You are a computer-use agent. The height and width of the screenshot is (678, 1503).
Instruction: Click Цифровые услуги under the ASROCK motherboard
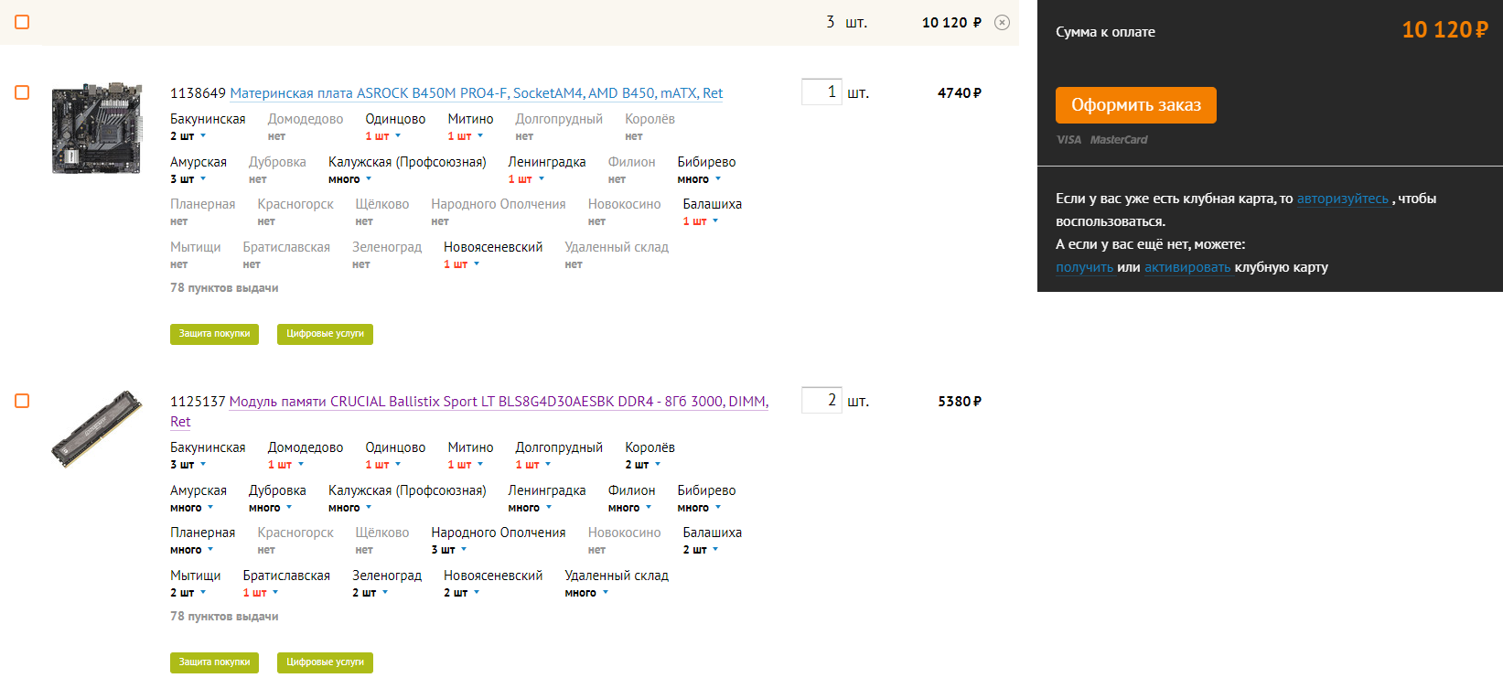pos(325,334)
